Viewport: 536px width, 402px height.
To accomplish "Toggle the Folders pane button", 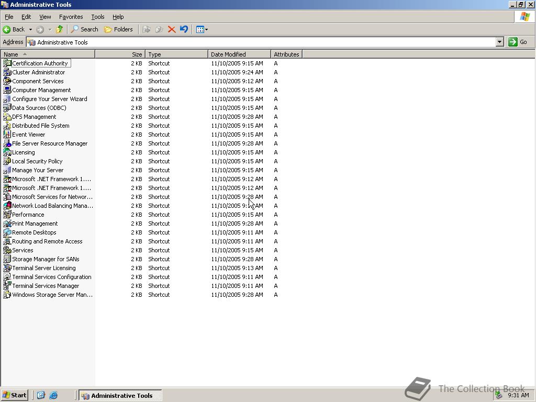I will click(x=118, y=29).
